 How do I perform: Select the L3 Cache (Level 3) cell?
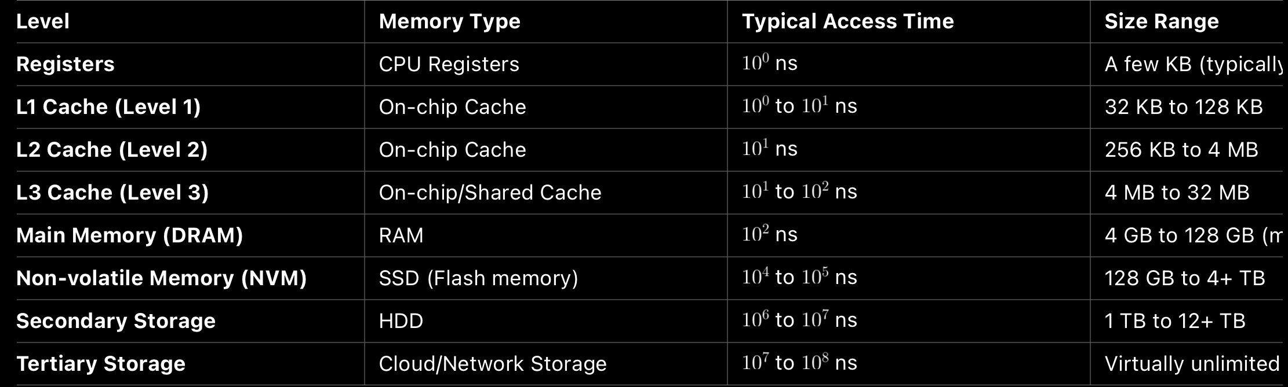click(112, 193)
